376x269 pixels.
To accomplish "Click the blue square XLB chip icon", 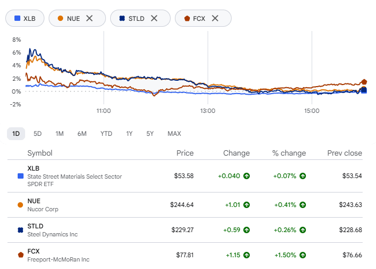I will [x=17, y=18].
